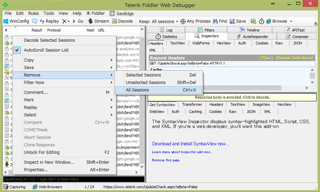Toggle the Capturing status indicator
Viewport: 320px width, 192px height.
[14, 187]
